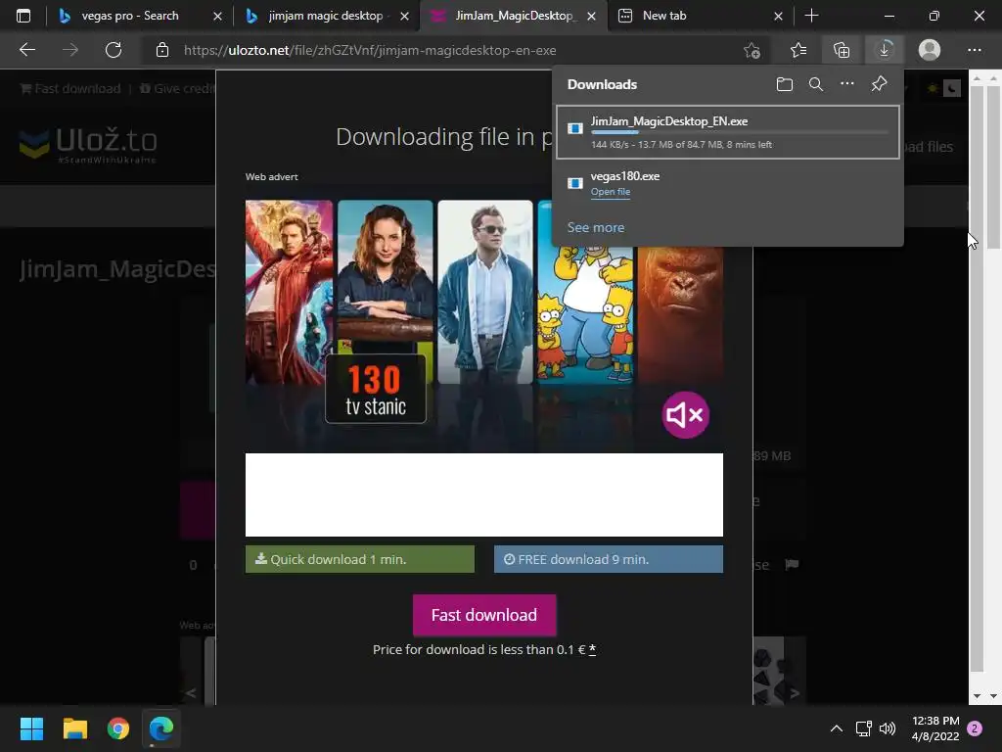The image size is (1002, 752).
Task: Open the browser profile avatar
Action: click(x=930, y=50)
